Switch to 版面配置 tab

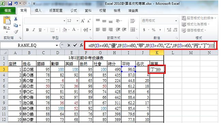pos(56,11)
